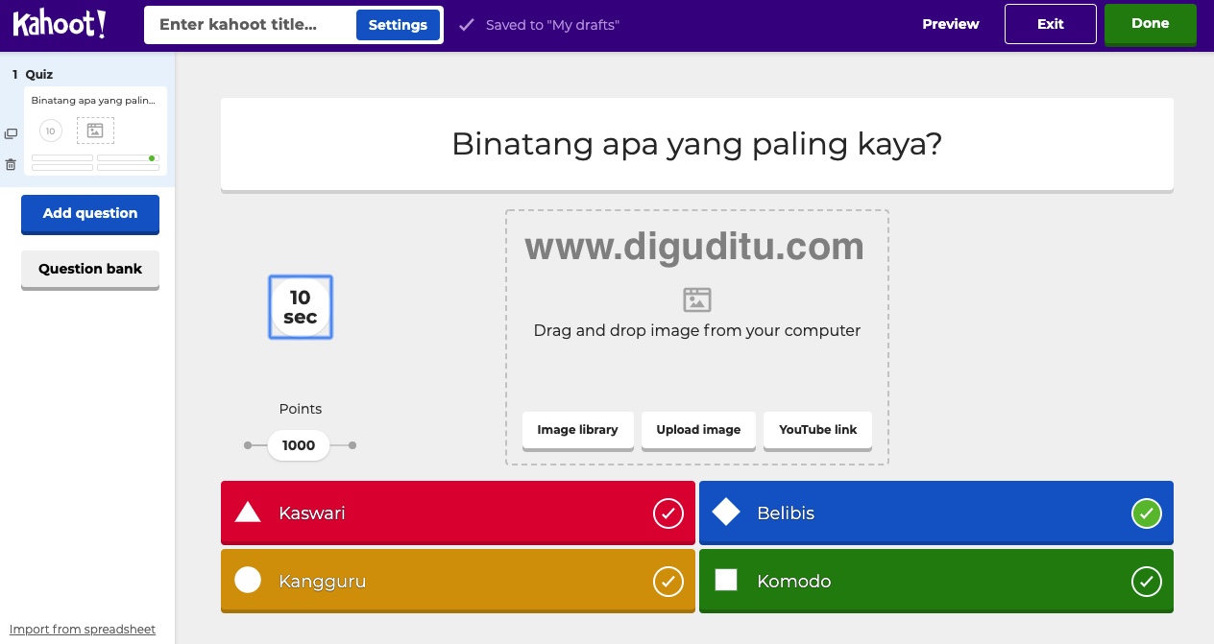
Task: Open Import from spreadsheet
Action: tap(83, 629)
